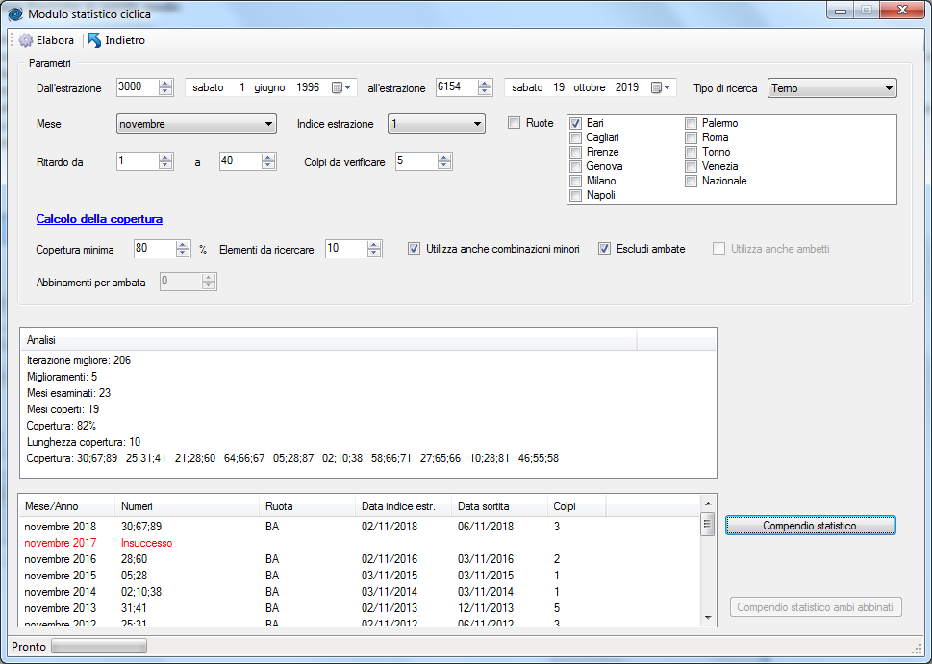Increment Colpi da verificare
932x664 pixels.
tap(444, 158)
